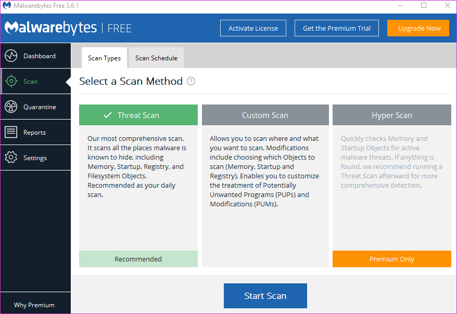Minimize the Malwarebytes window

[x=400, y=6]
